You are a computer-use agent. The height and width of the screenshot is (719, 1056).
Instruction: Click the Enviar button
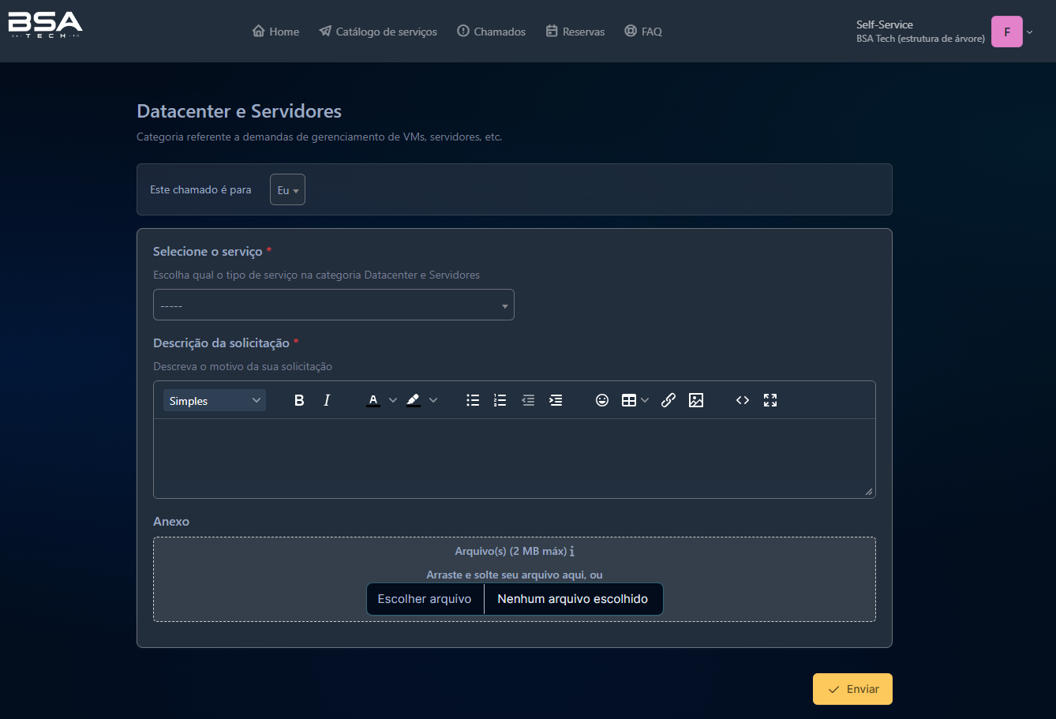[x=852, y=689]
